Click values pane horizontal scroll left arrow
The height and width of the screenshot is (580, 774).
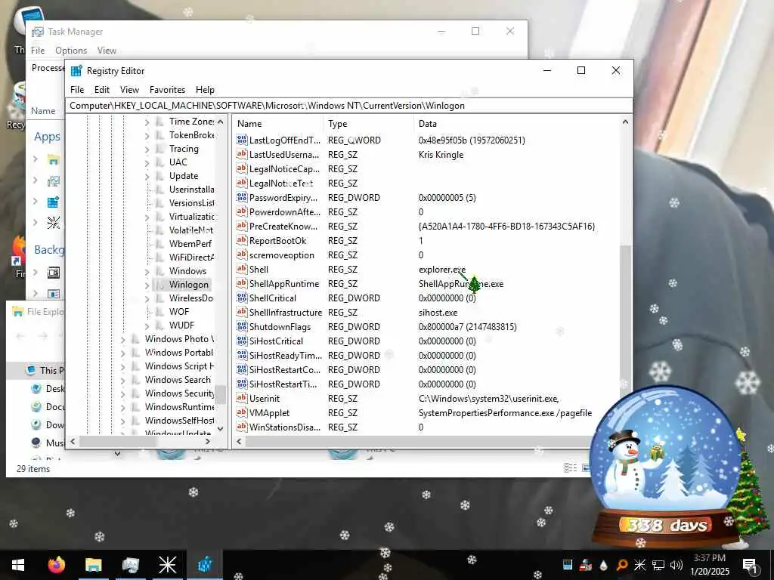click(x=240, y=441)
